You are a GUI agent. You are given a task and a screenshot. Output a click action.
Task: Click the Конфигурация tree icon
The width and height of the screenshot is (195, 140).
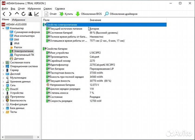(8, 104)
